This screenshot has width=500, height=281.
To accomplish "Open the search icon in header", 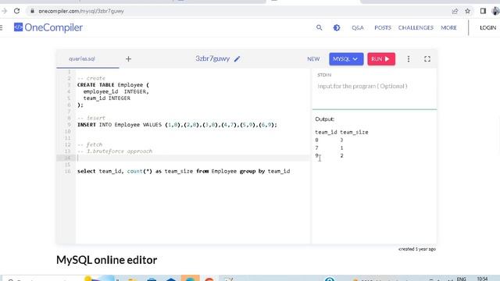I will pyautogui.click(x=319, y=28).
